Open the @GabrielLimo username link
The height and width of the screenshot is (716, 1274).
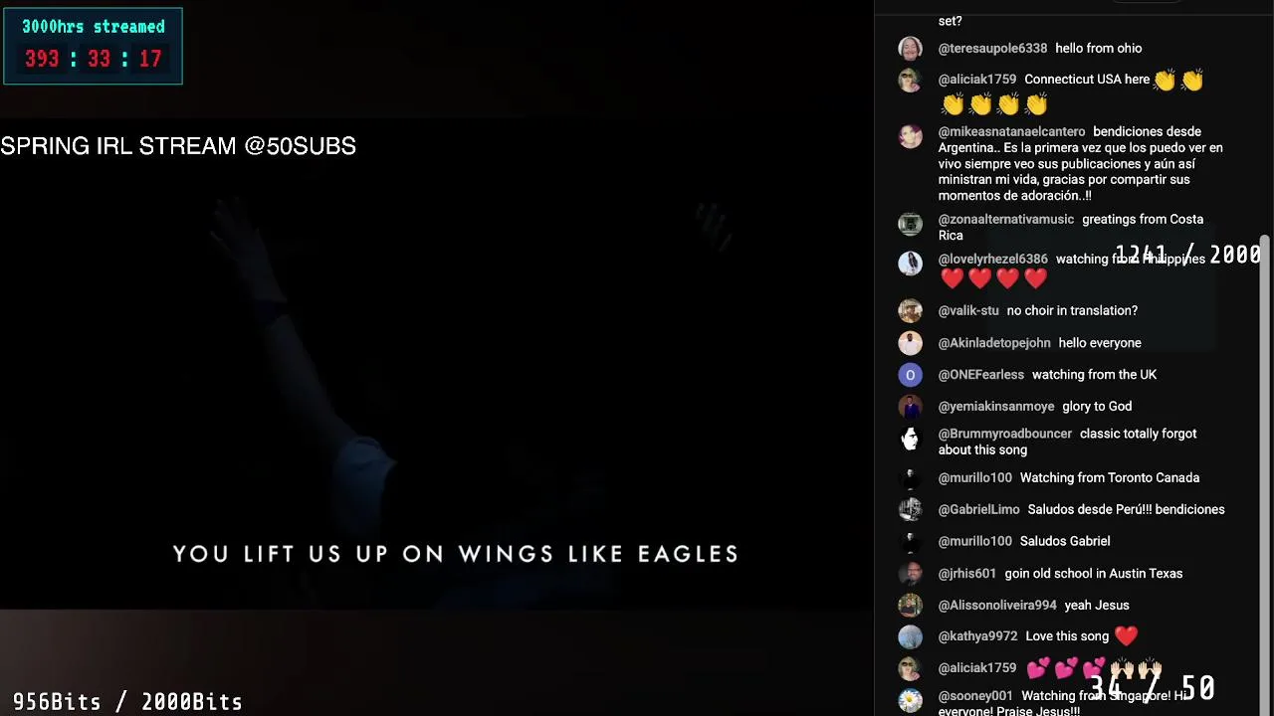[x=978, y=509]
